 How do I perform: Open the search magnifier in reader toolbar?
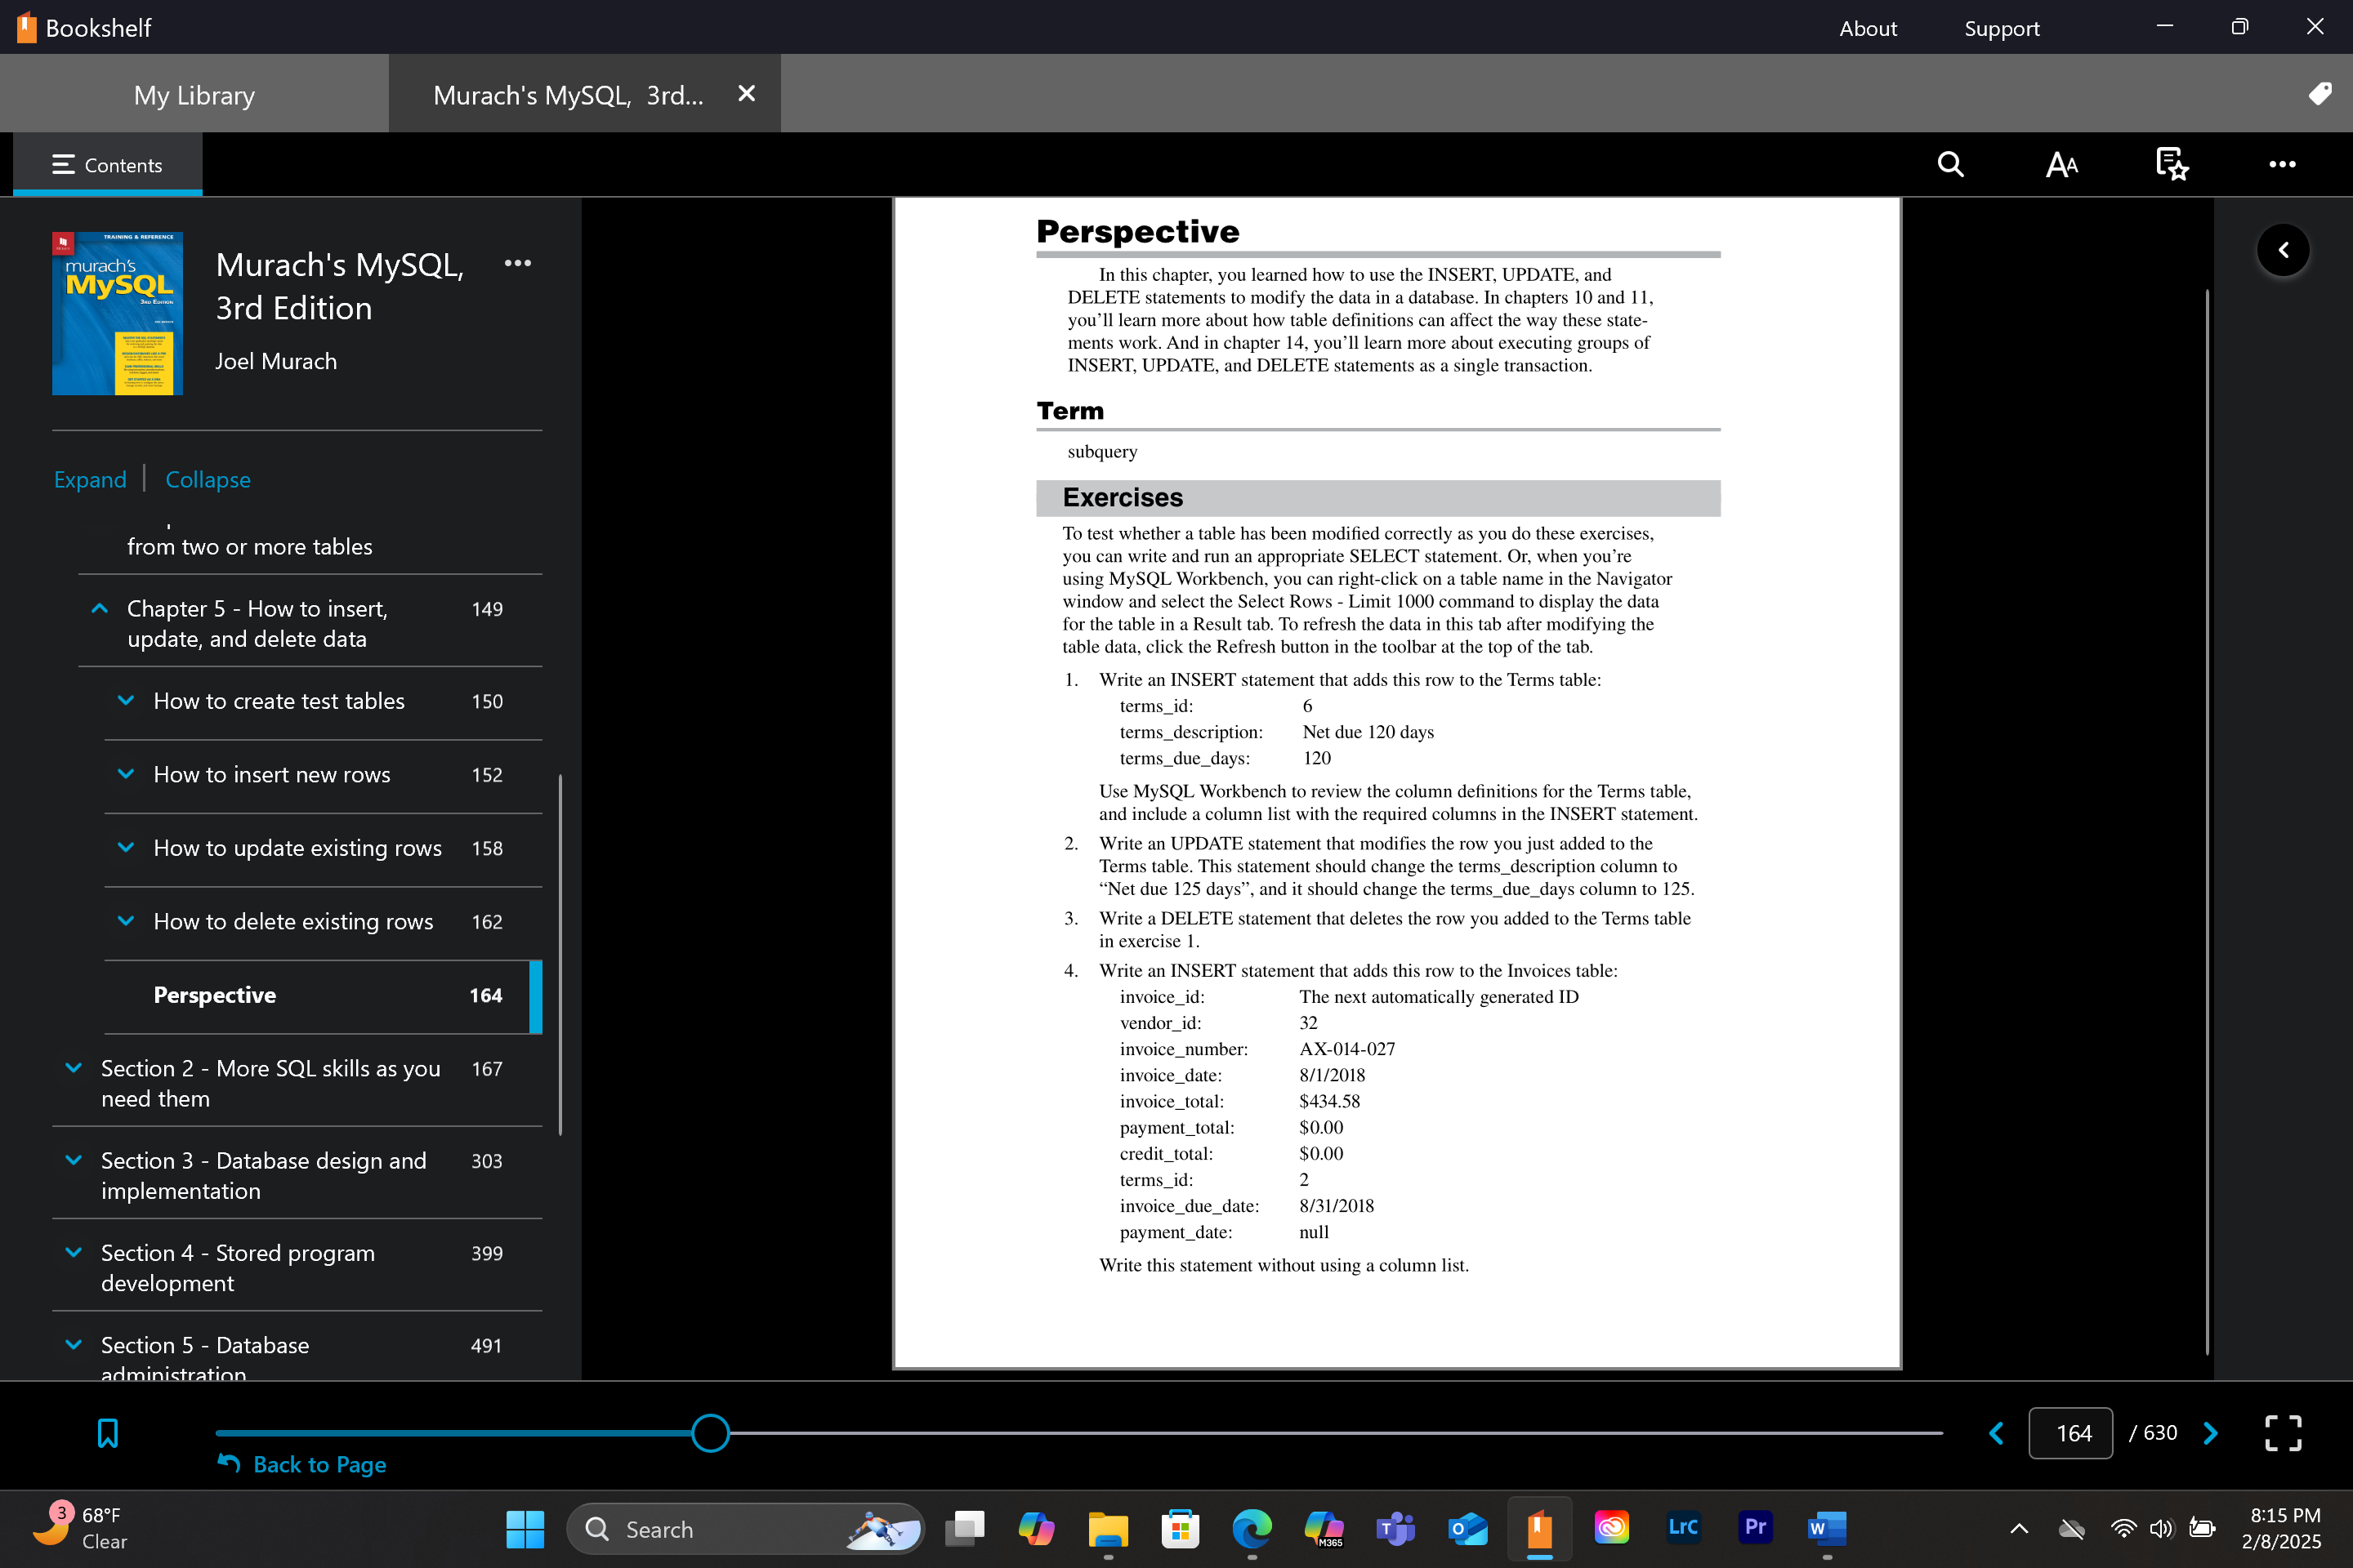pyautogui.click(x=1950, y=164)
